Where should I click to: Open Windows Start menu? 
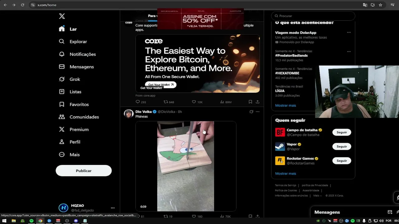click(x=4, y=221)
